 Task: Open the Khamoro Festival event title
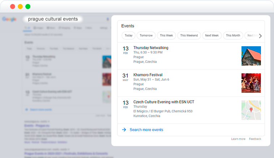(148, 75)
